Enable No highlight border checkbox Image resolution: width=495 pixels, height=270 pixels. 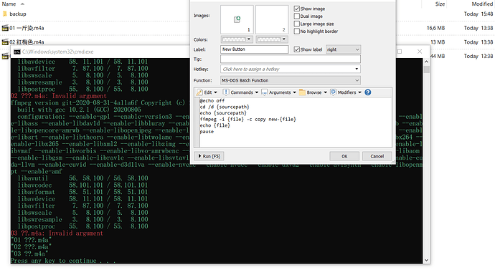[297, 32]
